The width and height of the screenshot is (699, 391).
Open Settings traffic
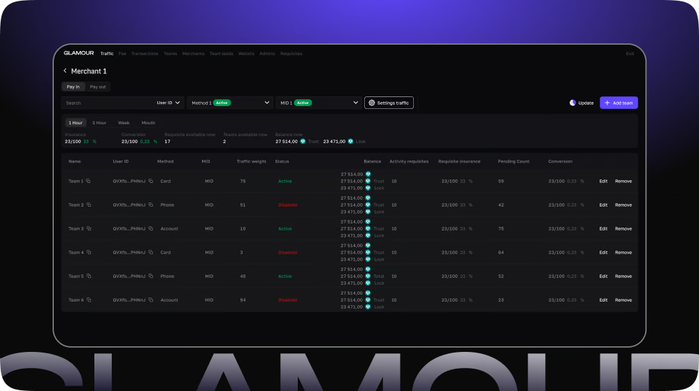(389, 103)
